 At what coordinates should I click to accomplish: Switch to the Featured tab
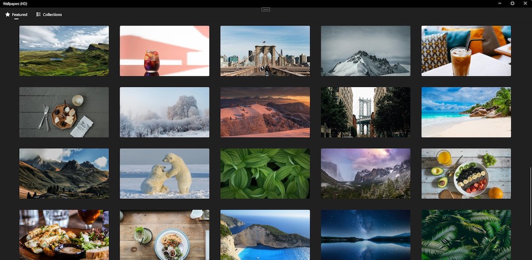coord(19,15)
